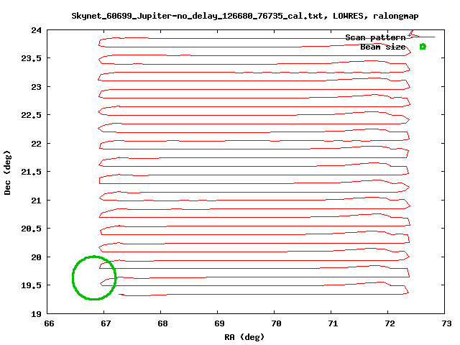The image size is (460, 345).
Task: Click the RA axis tick label 71
Action: (333, 323)
